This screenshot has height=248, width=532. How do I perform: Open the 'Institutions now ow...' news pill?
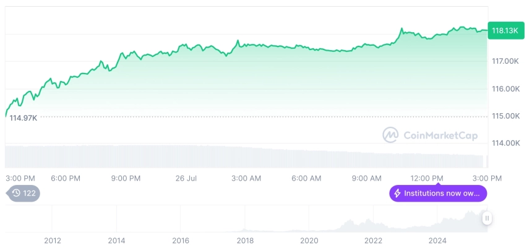tap(438, 194)
